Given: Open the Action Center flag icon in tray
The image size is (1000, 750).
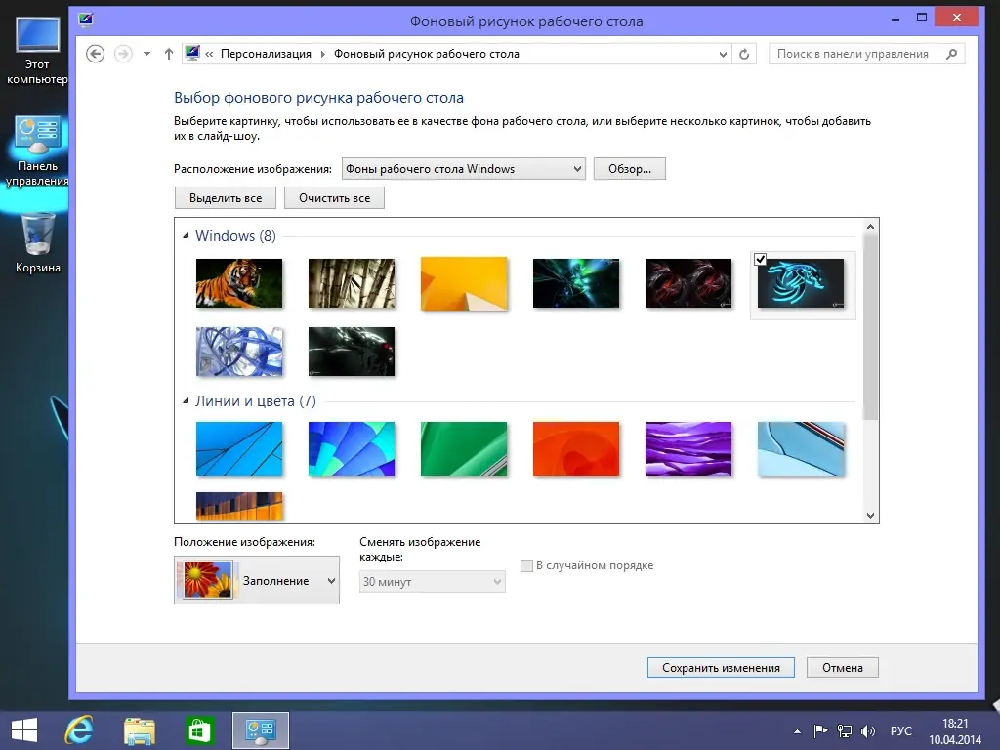Looking at the screenshot, I should pyautogui.click(x=820, y=730).
